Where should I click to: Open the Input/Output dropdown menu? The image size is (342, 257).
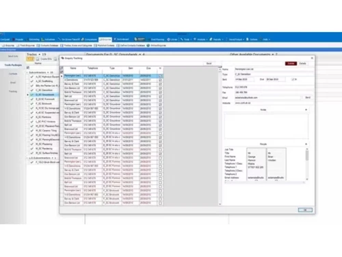point(235,40)
